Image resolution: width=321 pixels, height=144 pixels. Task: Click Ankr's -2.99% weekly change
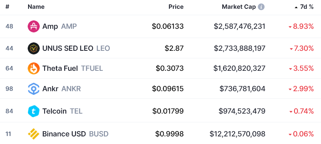(301, 89)
